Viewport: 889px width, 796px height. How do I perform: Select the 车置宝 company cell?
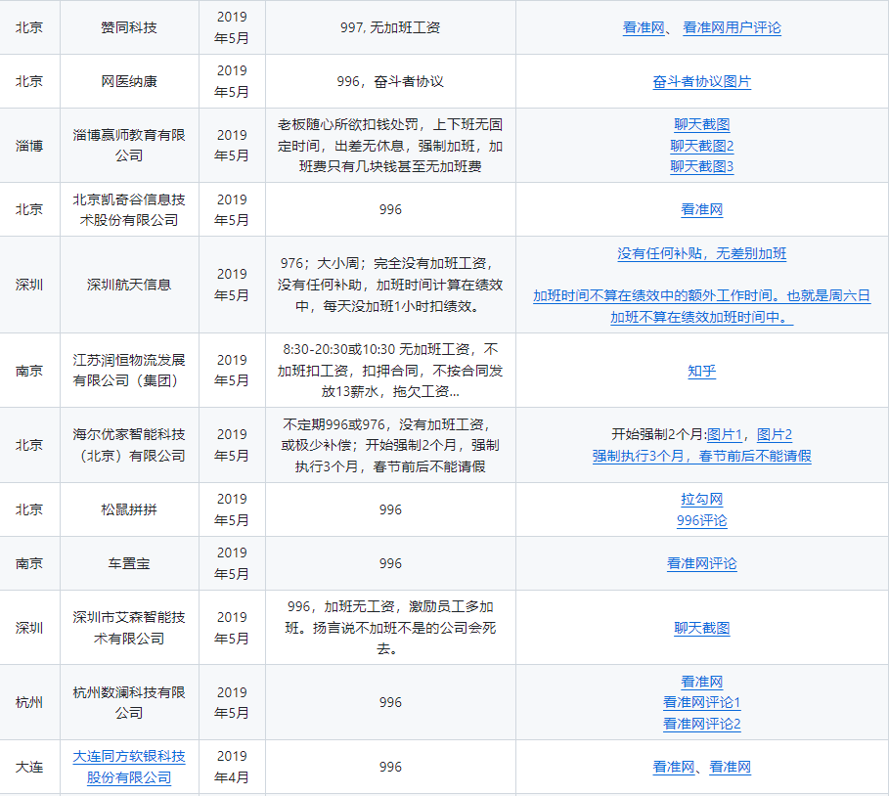pyautogui.click(x=129, y=564)
